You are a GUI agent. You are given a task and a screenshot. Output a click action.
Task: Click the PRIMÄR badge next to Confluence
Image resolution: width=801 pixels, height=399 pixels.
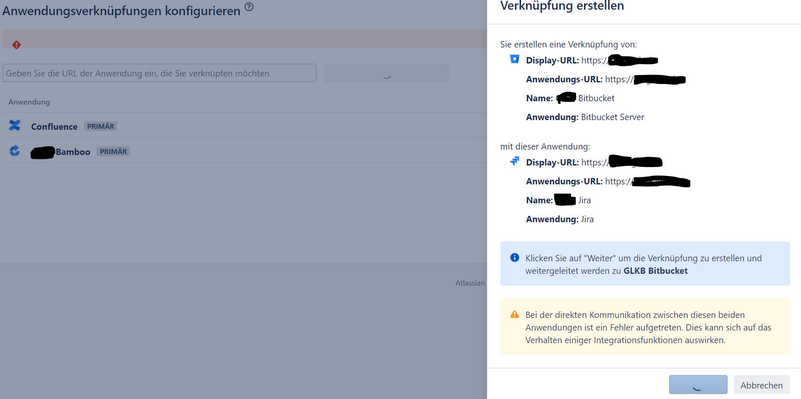point(100,126)
